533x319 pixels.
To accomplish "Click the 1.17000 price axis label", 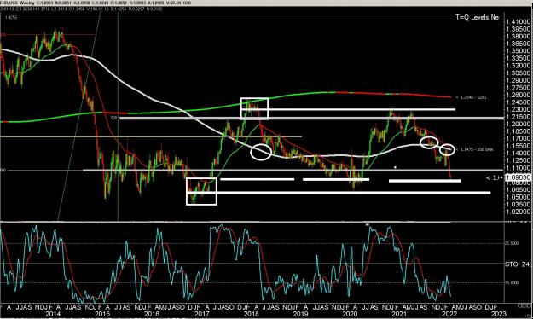I will (519, 139).
